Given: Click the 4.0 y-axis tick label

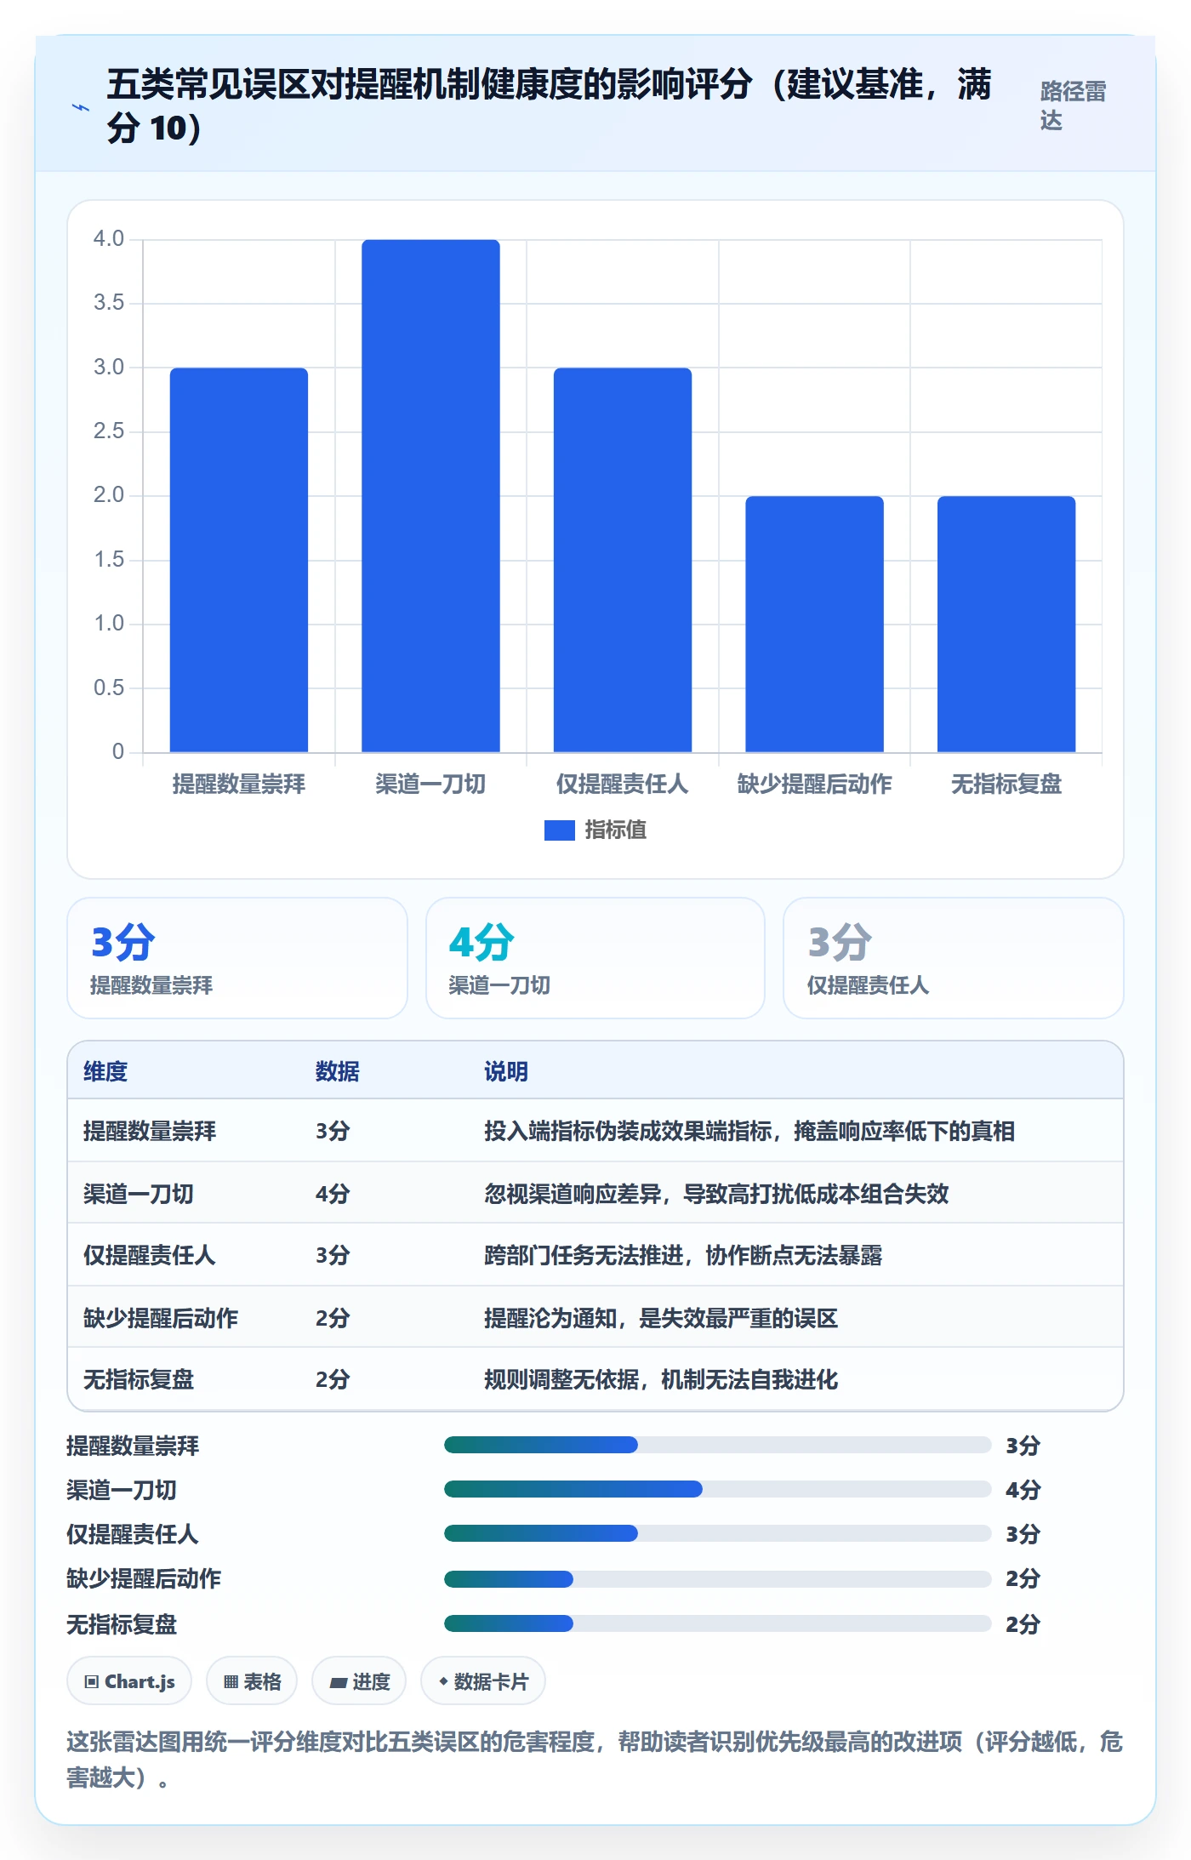Looking at the screenshot, I should [x=109, y=239].
